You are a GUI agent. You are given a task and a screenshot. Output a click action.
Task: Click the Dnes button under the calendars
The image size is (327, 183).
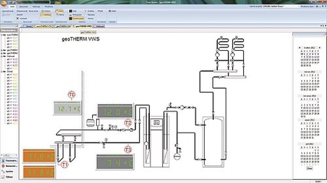pos(310,168)
